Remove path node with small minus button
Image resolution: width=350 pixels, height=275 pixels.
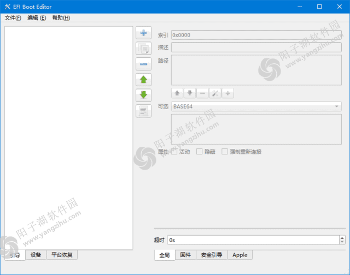pos(202,93)
